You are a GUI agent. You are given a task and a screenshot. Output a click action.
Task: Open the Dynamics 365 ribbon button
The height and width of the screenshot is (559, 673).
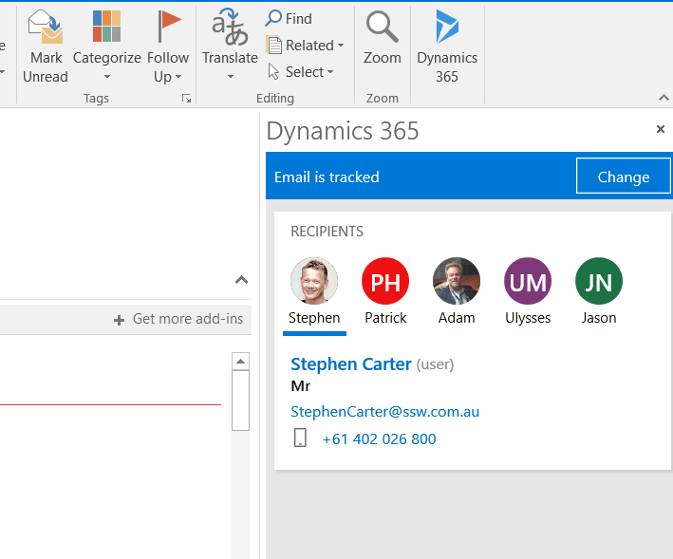coord(446,28)
